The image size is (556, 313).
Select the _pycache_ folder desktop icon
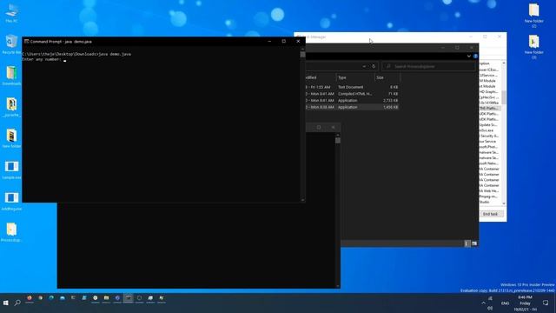click(11, 107)
